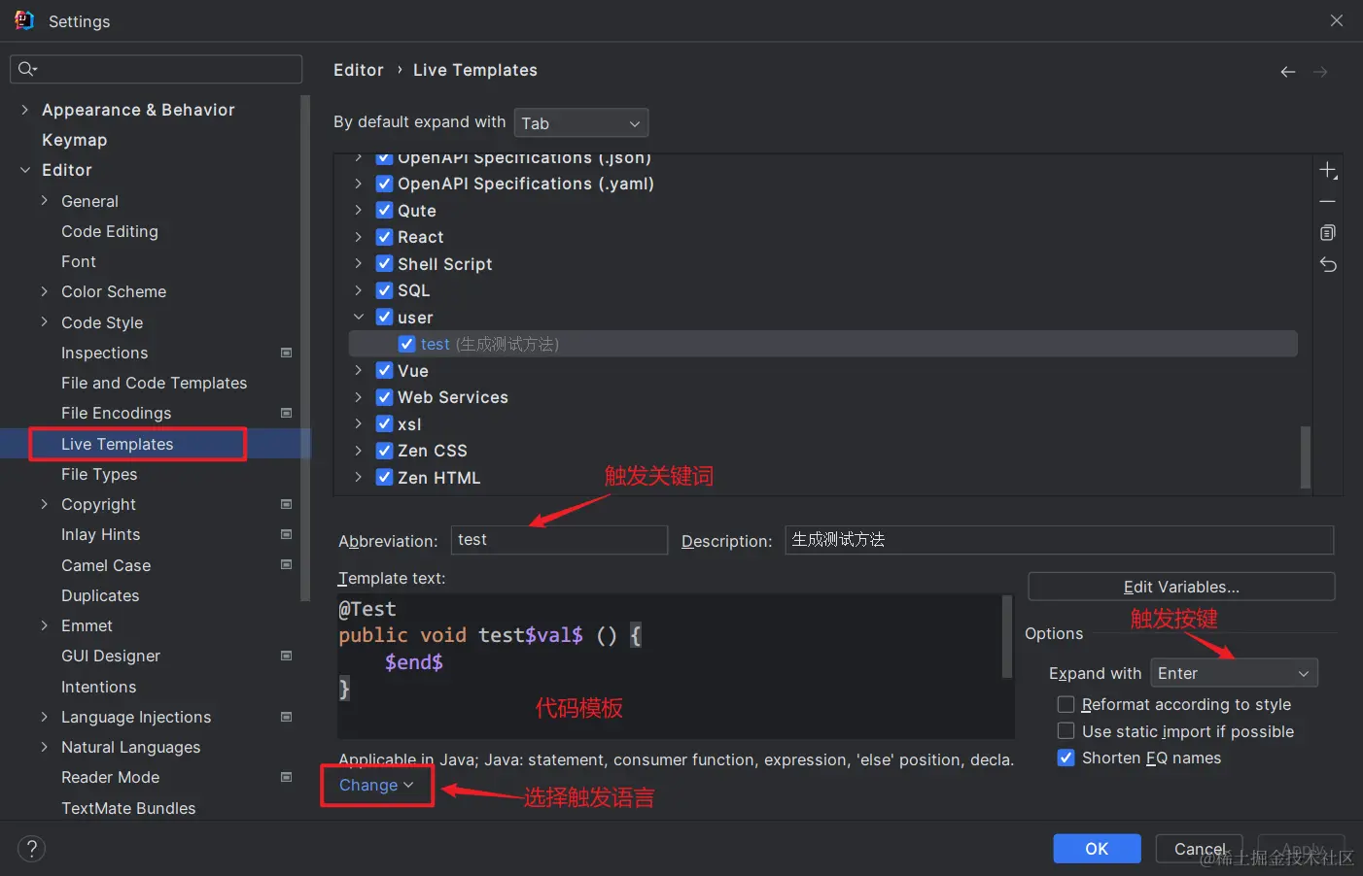Enable Reformat according to style

(x=1066, y=704)
